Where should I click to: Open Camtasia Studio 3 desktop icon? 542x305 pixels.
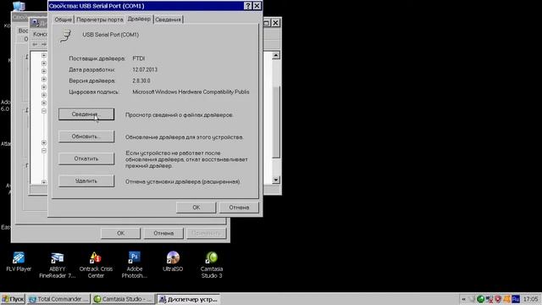(212, 265)
